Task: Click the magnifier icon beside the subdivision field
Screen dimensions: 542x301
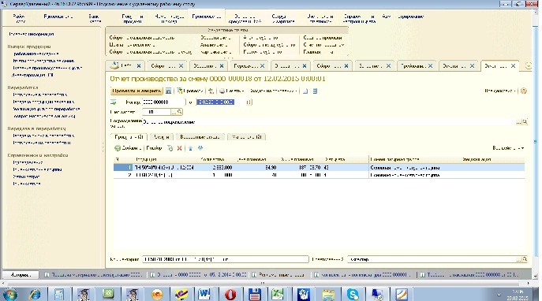Action: (x=525, y=122)
